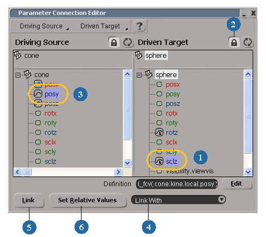Toggle the Driving Source lock icon
This screenshot has width=266, height=237.
coord(114,42)
